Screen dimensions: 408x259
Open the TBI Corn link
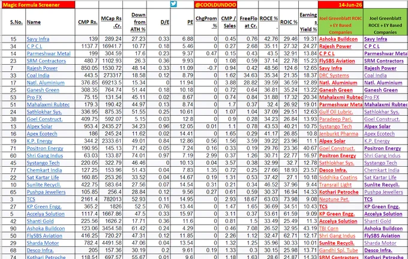tap(329, 228)
